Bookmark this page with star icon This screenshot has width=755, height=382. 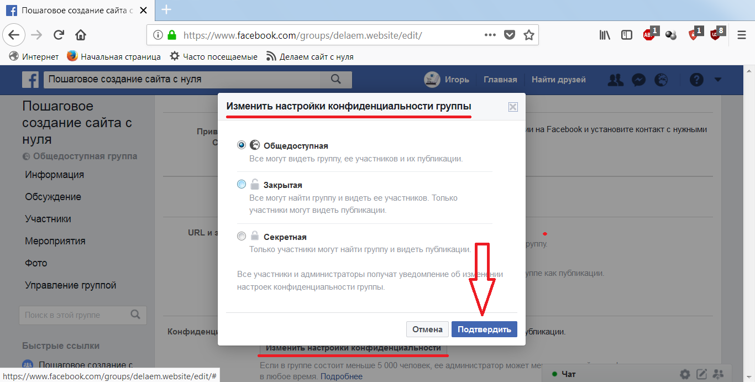(x=529, y=35)
